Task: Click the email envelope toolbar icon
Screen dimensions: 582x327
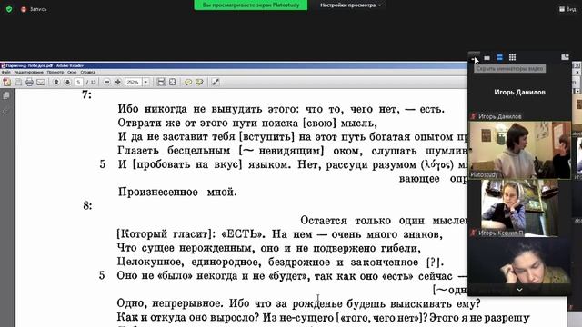Action: [x=41, y=82]
